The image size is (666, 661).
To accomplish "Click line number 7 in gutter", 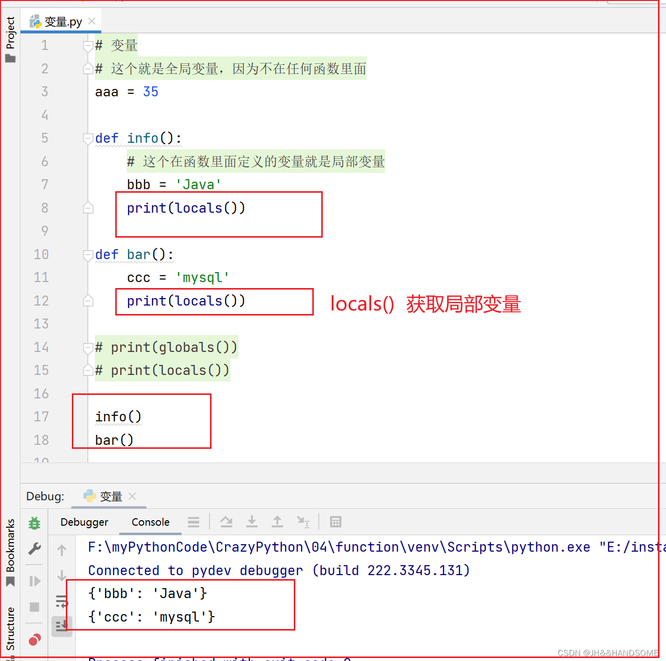I will pos(45,185).
